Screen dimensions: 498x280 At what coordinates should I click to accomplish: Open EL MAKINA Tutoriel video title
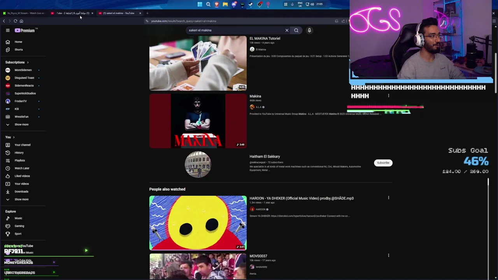click(265, 38)
